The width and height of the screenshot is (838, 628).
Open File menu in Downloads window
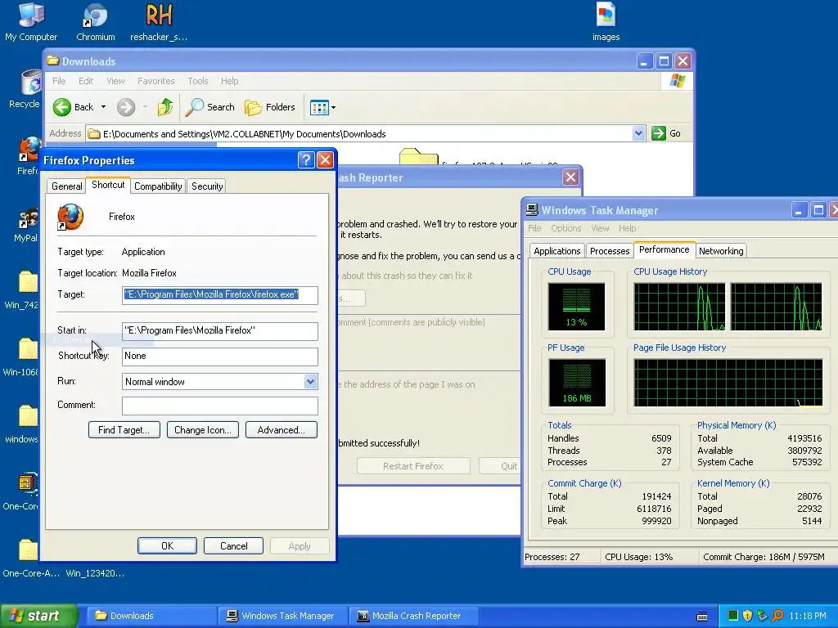click(59, 81)
